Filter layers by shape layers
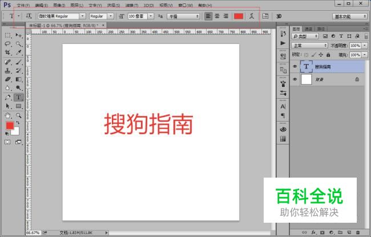This screenshot has height=237, width=371. 349,36
